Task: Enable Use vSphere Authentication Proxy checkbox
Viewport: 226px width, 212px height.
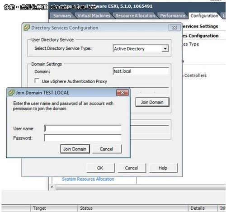Action: tap(37, 80)
